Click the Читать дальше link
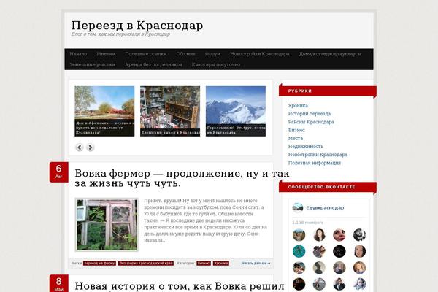The image size is (438, 292). point(256,264)
